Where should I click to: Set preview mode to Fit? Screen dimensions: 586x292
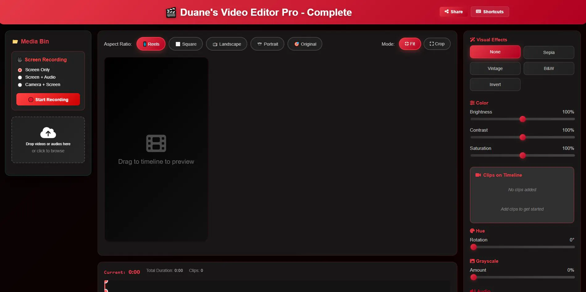pyautogui.click(x=410, y=44)
